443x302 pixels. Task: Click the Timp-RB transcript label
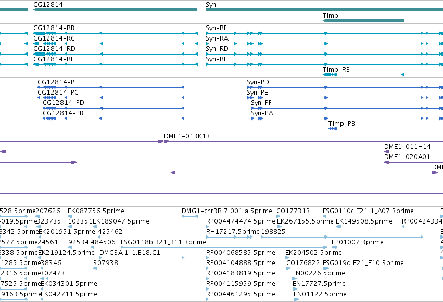point(336,70)
